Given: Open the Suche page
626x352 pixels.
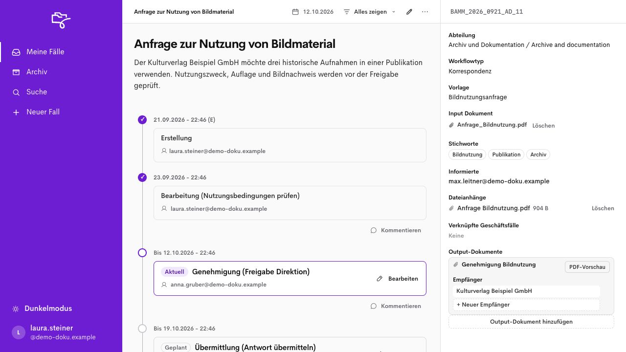Looking at the screenshot, I should click(61, 92).
